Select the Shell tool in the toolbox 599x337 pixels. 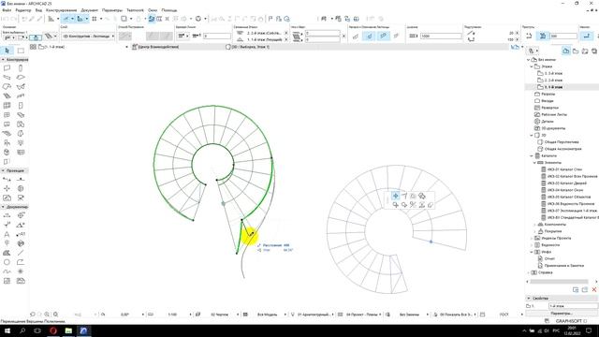click(21, 87)
